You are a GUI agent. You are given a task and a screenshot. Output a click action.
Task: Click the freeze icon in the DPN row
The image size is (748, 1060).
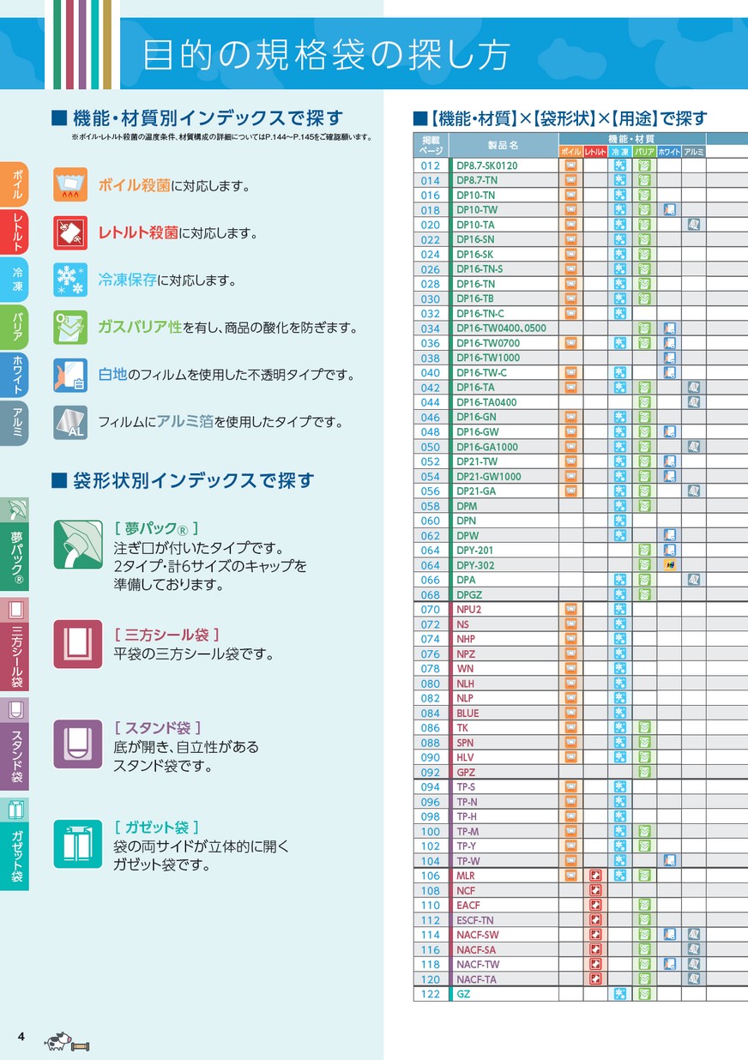click(619, 521)
